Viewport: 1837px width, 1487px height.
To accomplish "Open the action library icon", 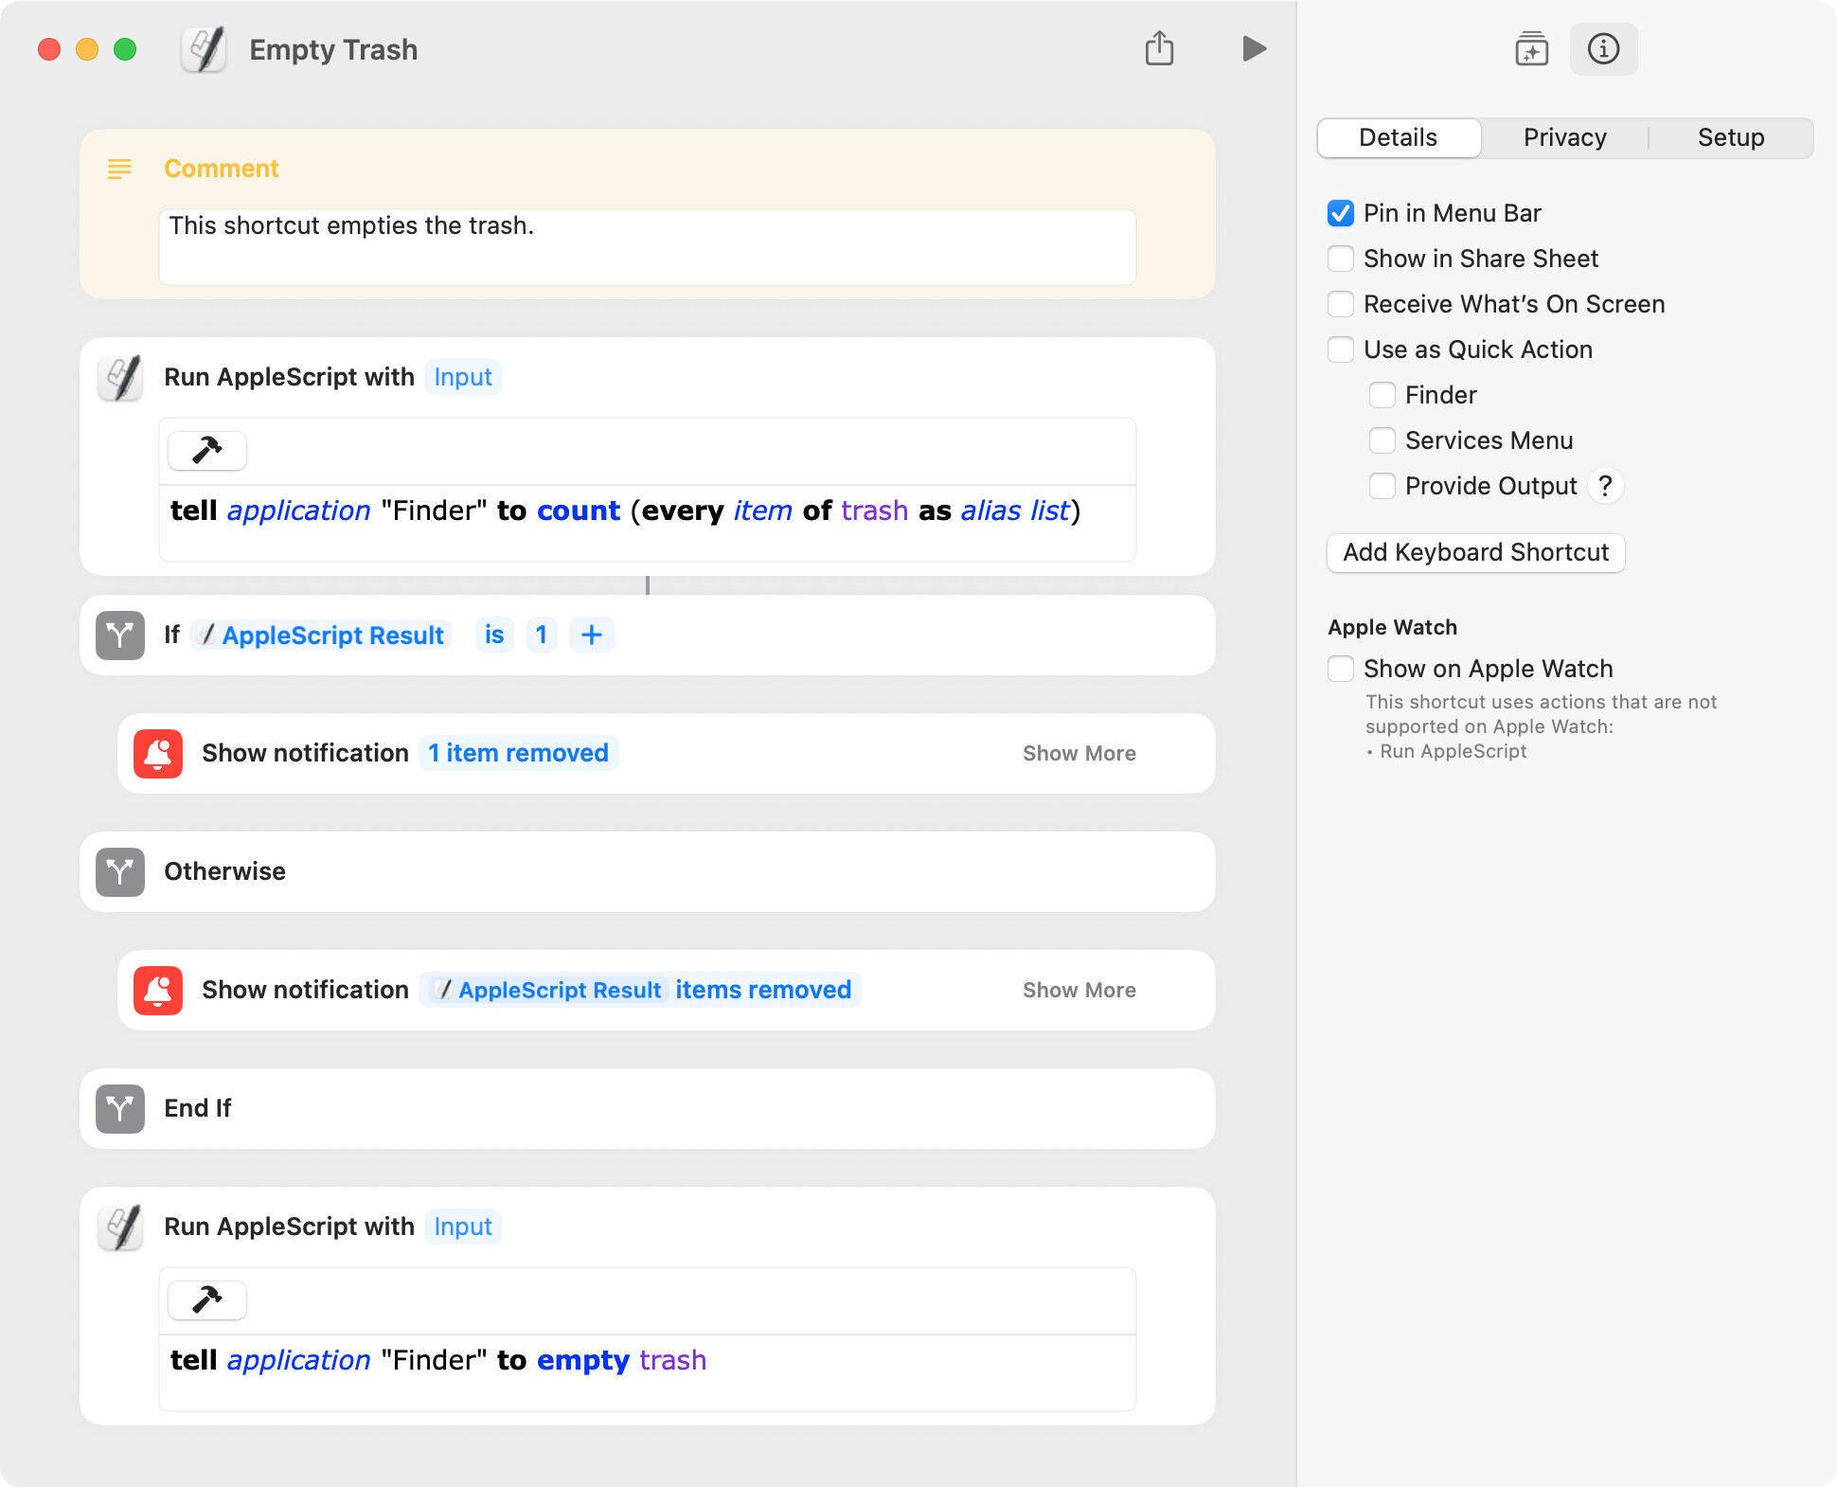I will 1531,48.
